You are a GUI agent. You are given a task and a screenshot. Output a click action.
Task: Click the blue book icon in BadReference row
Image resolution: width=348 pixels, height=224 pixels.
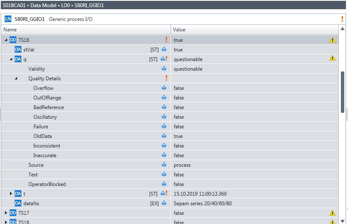point(164,107)
